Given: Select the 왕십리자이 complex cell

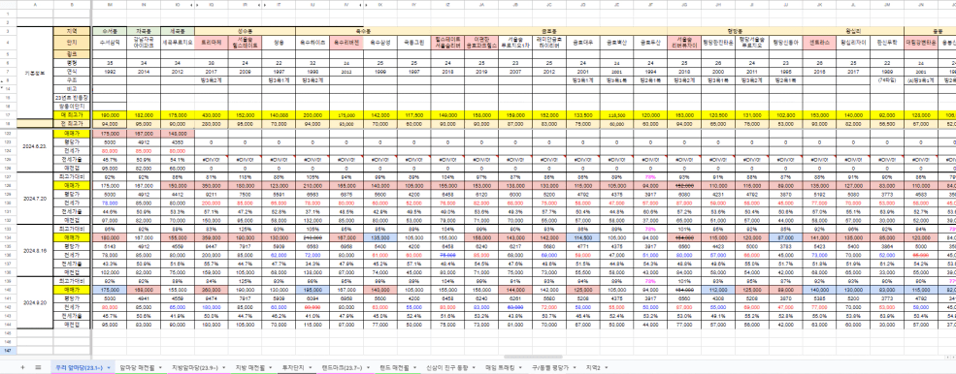Looking at the screenshot, I should [853, 43].
